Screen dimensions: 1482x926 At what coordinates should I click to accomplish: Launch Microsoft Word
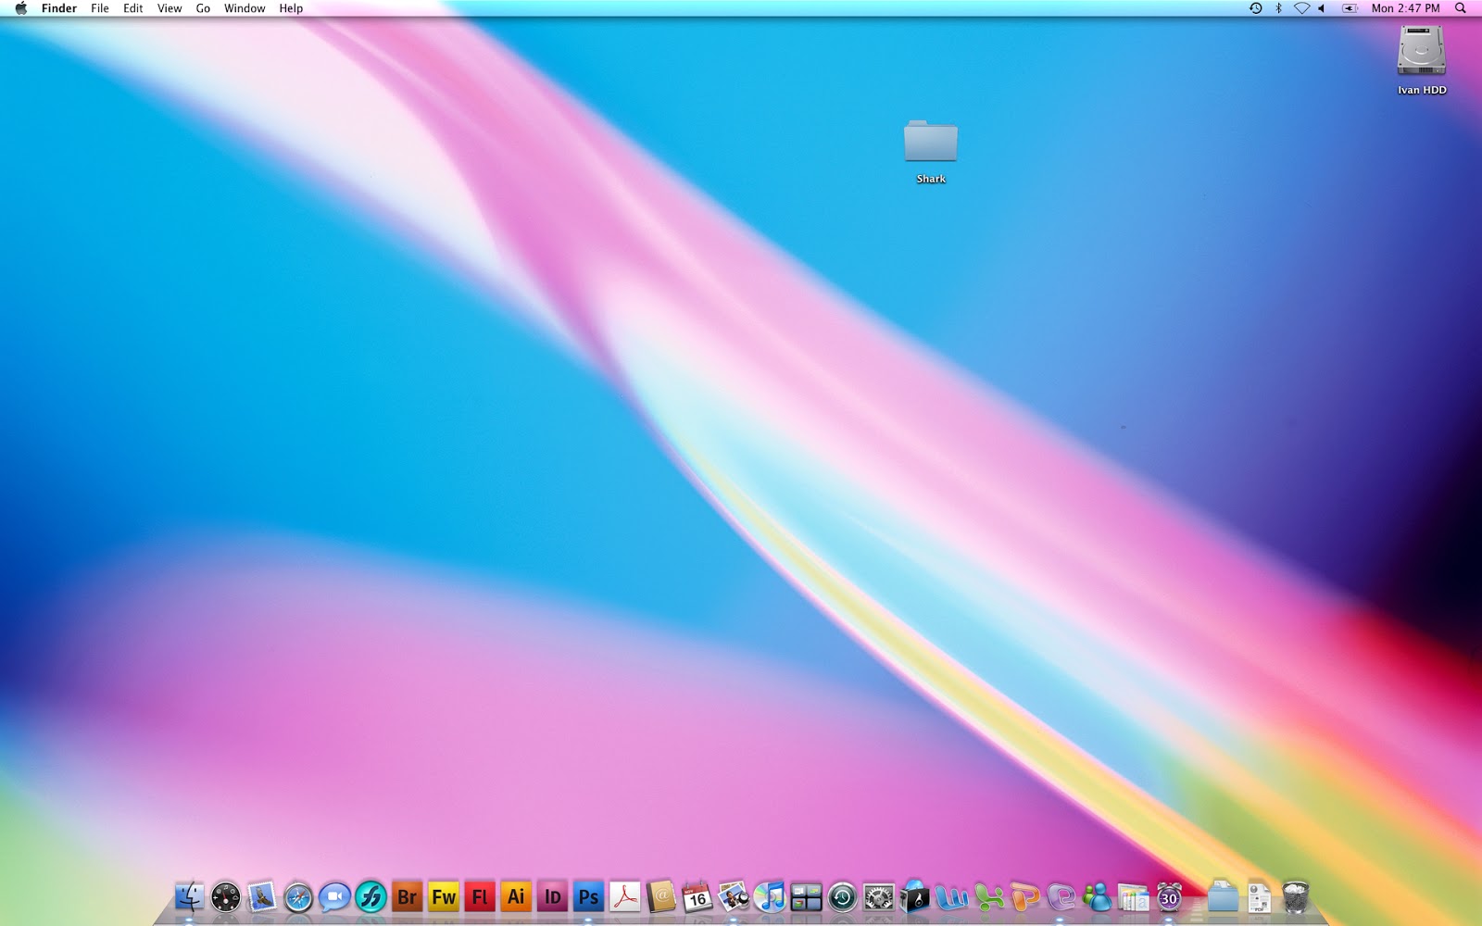pos(950,896)
